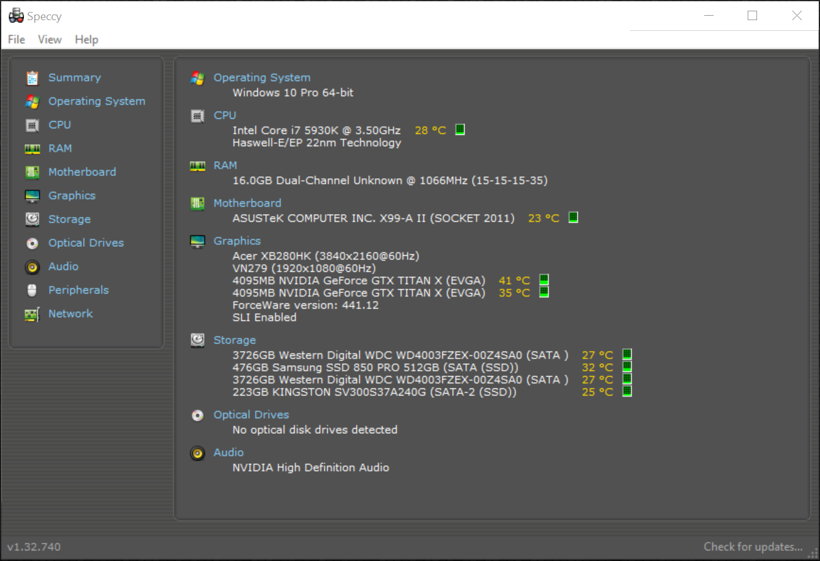Maximize the Speccy window
This screenshot has width=820, height=561.
(752, 16)
